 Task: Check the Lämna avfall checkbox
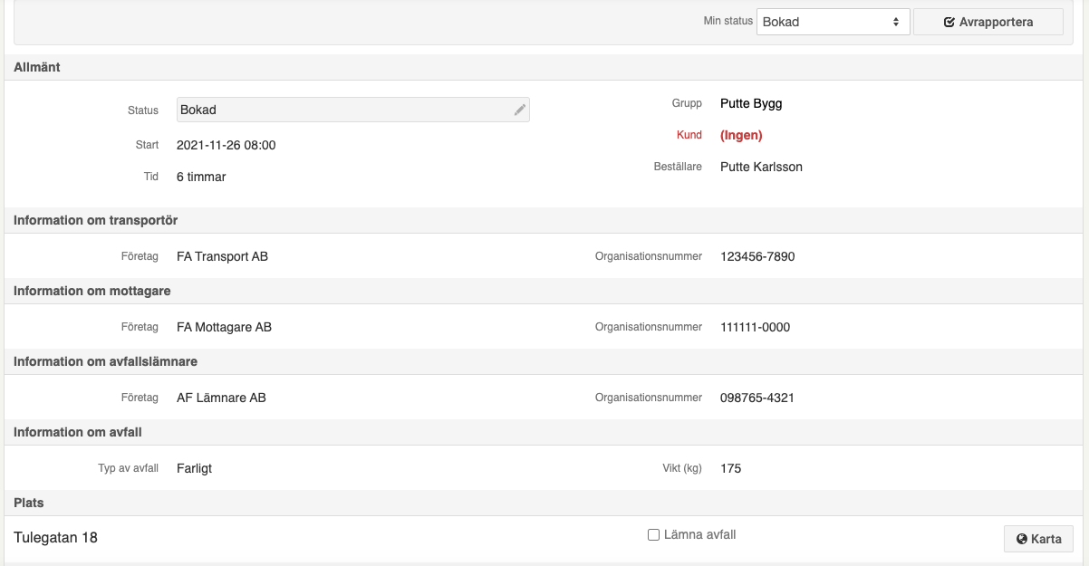pos(653,535)
